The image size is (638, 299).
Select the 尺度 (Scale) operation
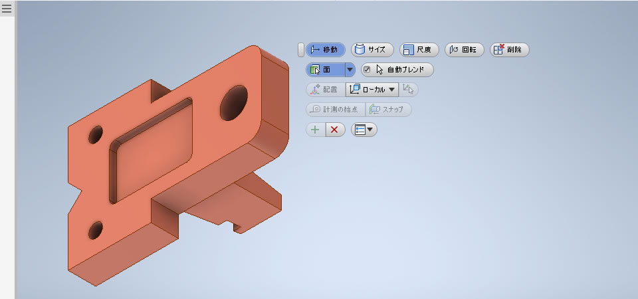pyautogui.click(x=419, y=50)
